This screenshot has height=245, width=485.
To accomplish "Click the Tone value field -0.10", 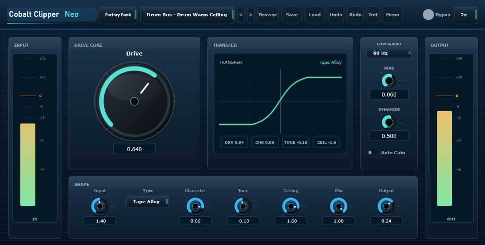I will pos(243,221).
